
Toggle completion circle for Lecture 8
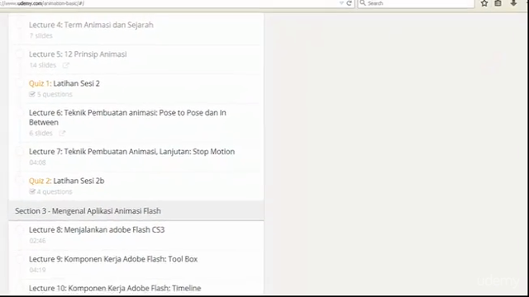(20, 230)
